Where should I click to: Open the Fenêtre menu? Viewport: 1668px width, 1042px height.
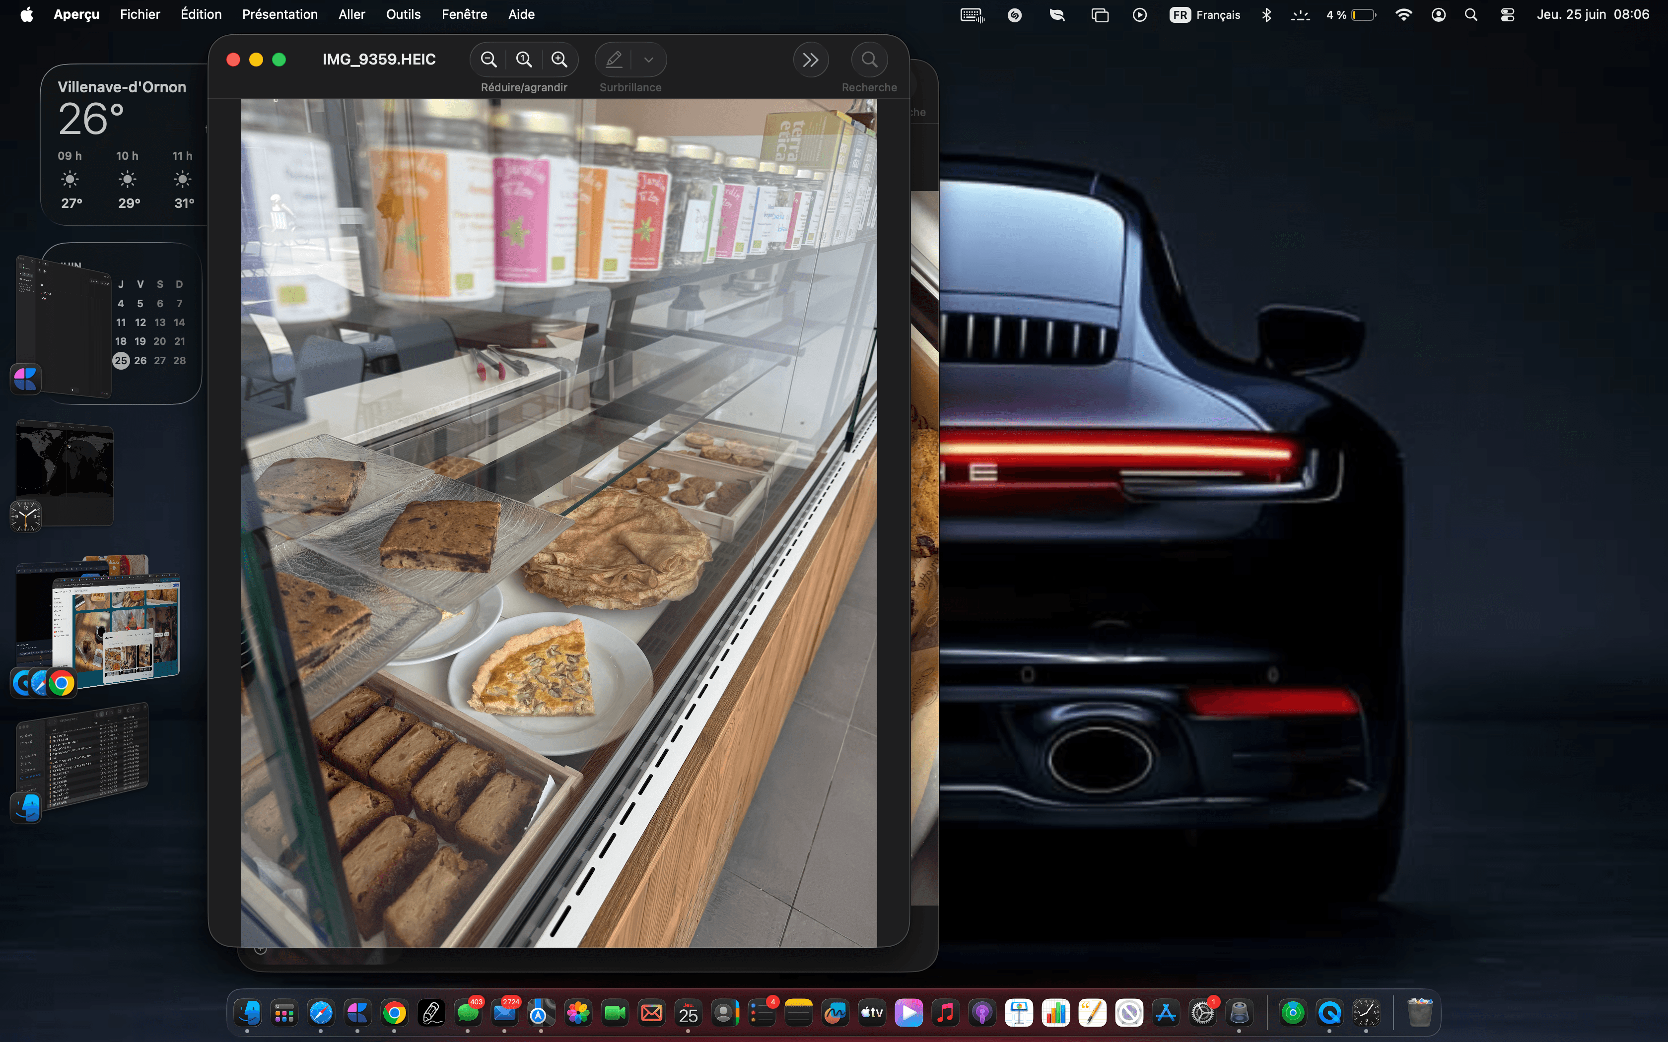click(464, 14)
